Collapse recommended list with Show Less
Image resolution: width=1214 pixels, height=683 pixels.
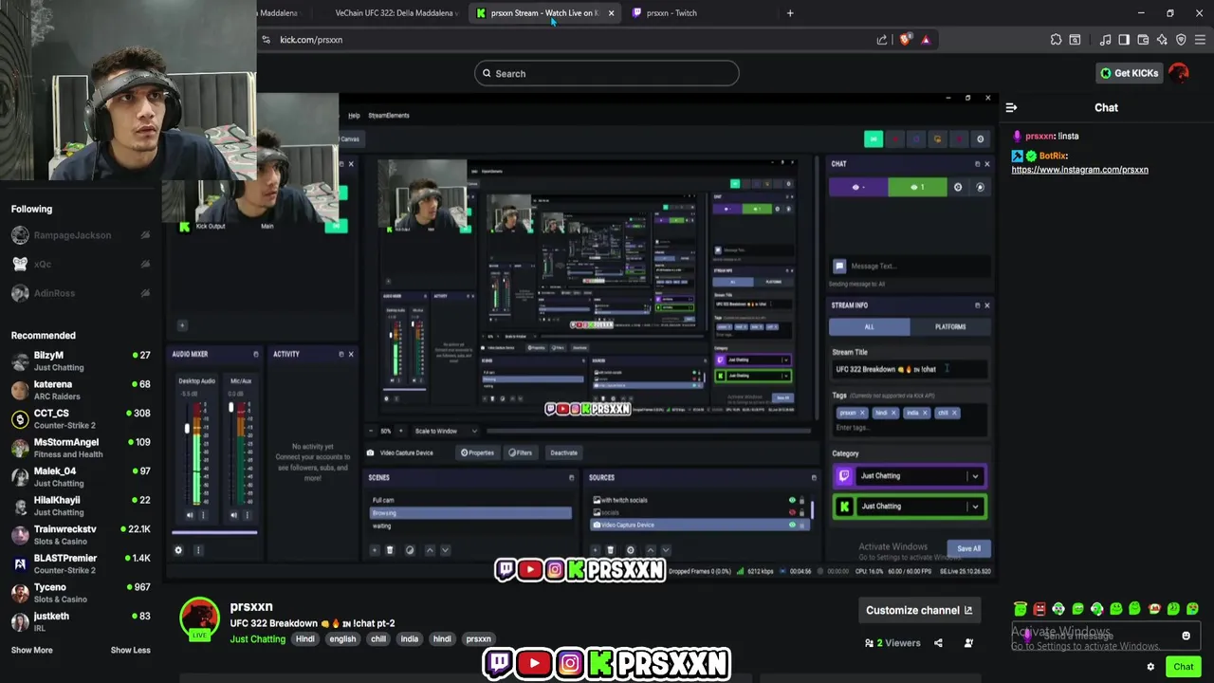click(x=130, y=650)
